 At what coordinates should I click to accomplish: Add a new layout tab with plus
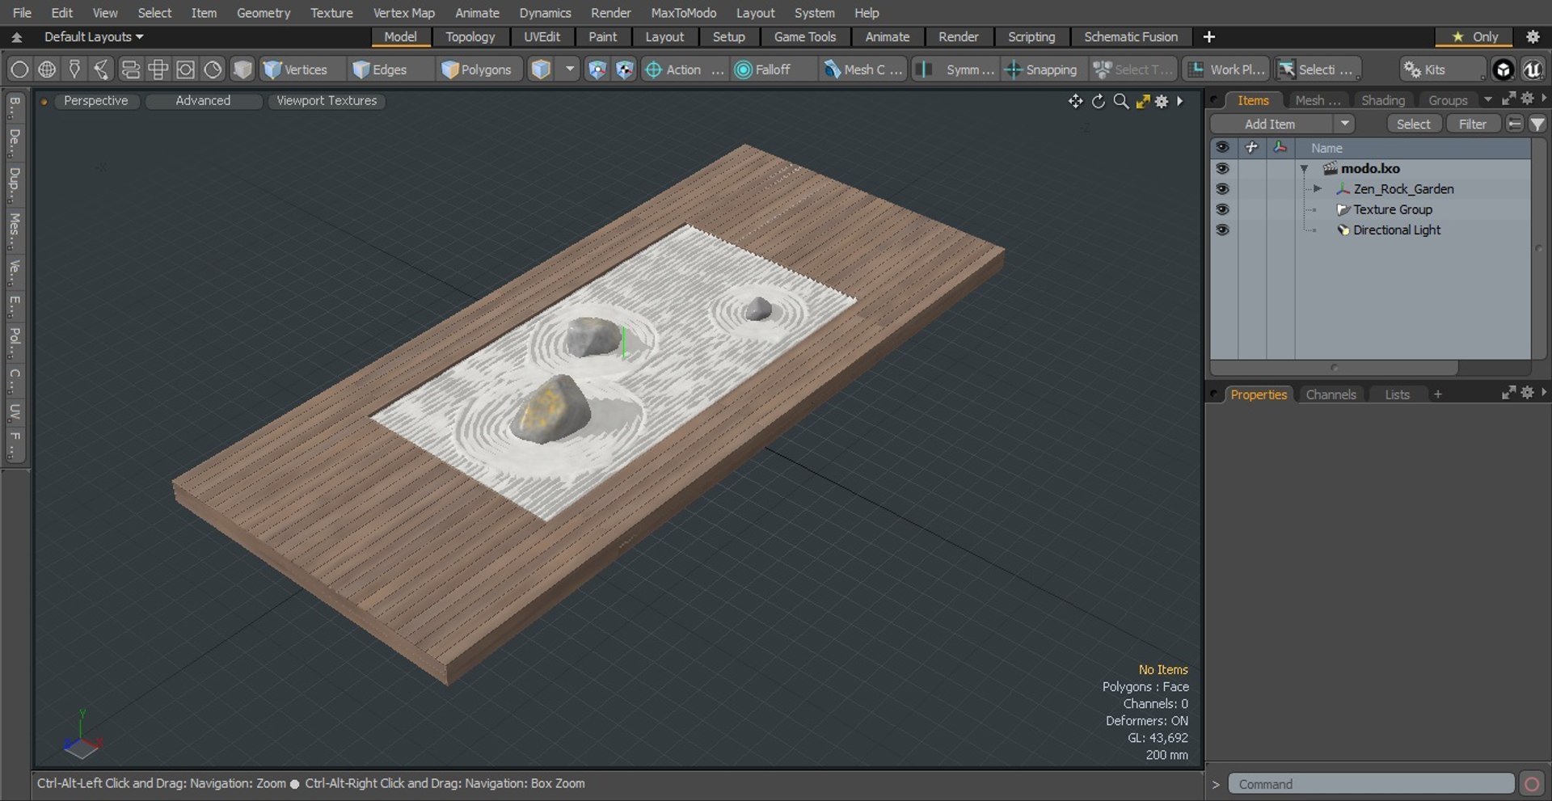[x=1208, y=36]
